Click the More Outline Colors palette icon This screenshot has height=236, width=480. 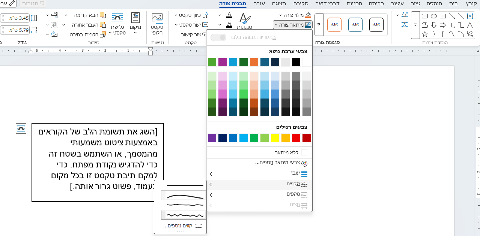pos(304,163)
